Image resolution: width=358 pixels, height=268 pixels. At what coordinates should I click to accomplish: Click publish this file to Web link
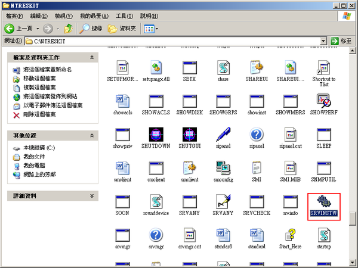point(50,96)
